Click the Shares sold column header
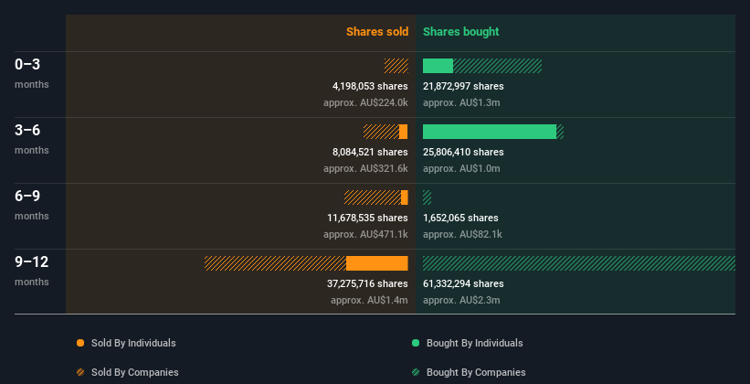The image size is (750, 384). (x=377, y=32)
